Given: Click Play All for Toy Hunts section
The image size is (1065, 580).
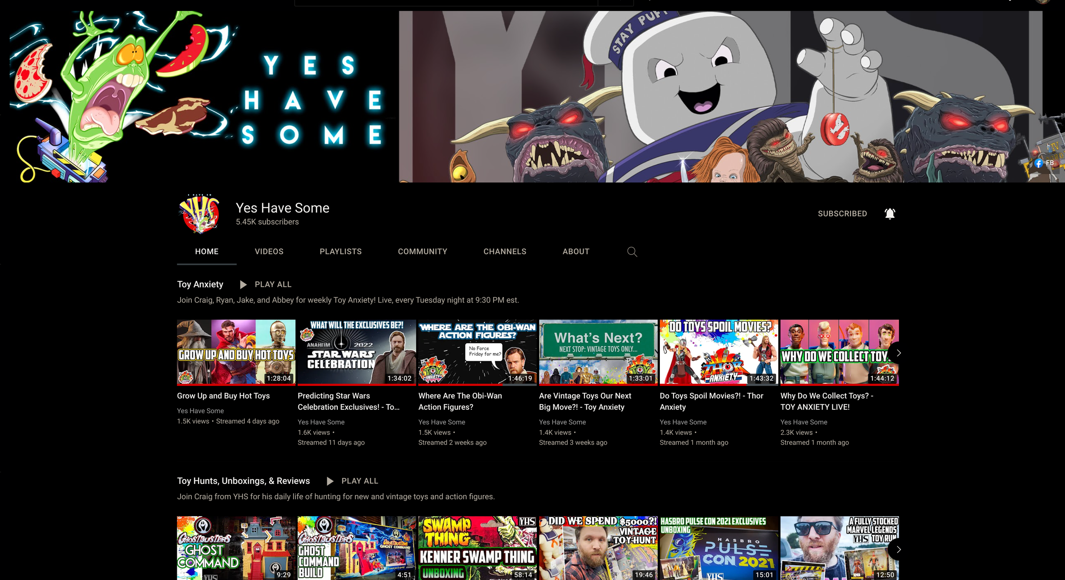Looking at the screenshot, I should pos(360,481).
